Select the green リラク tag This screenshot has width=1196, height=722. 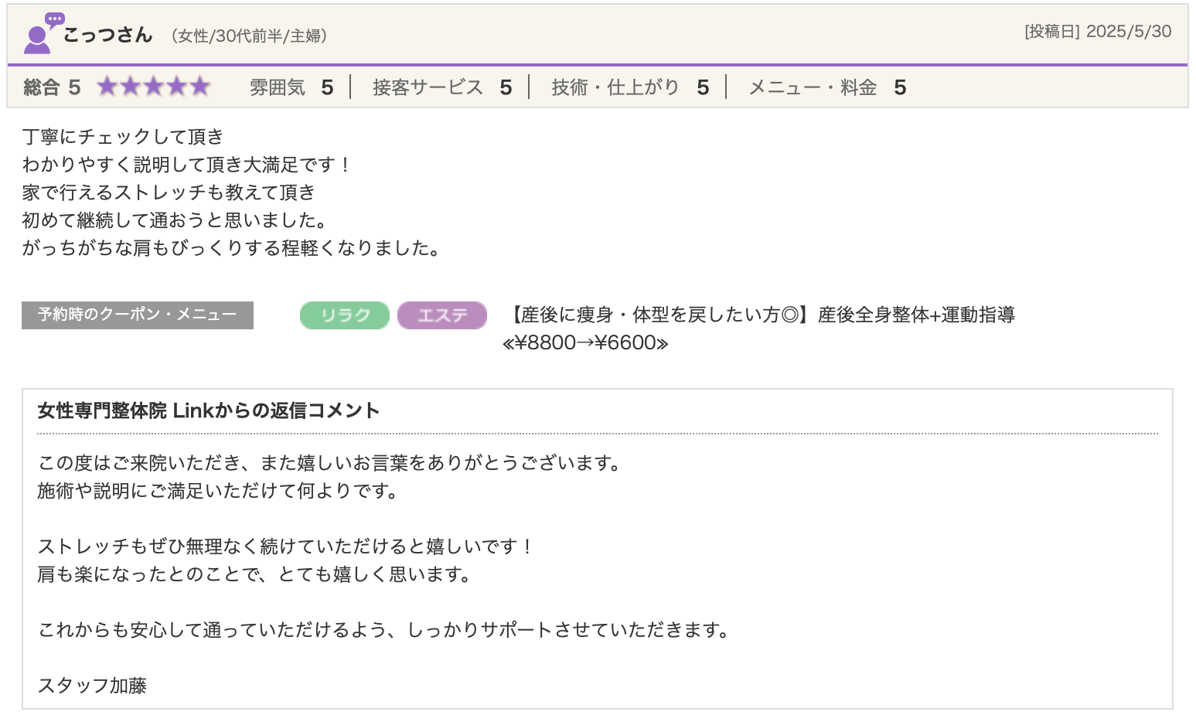(x=345, y=315)
